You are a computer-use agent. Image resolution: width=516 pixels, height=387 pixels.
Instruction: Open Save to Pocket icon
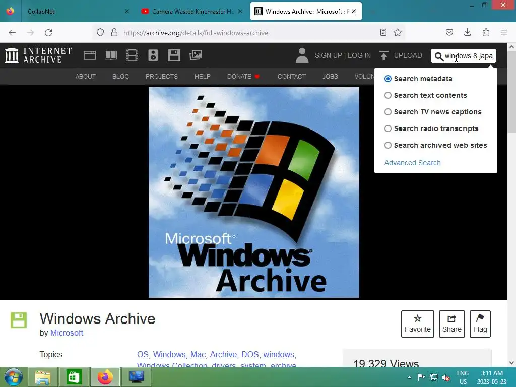pyautogui.click(x=449, y=32)
